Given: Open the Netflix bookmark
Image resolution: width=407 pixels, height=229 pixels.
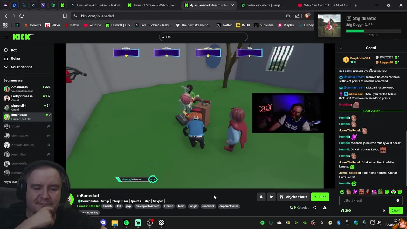Looking at the screenshot, I should pos(72,25).
